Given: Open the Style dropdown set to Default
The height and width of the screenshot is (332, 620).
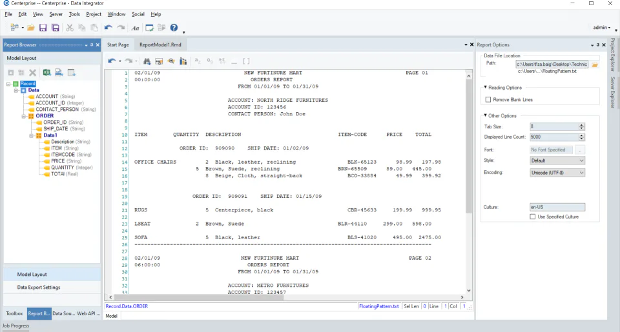Looking at the screenshot, I should pos(557,161).
